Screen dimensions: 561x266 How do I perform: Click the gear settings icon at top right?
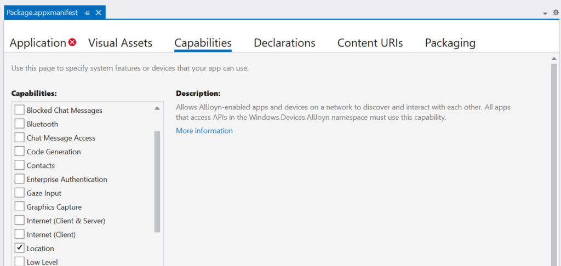(556, 13)
